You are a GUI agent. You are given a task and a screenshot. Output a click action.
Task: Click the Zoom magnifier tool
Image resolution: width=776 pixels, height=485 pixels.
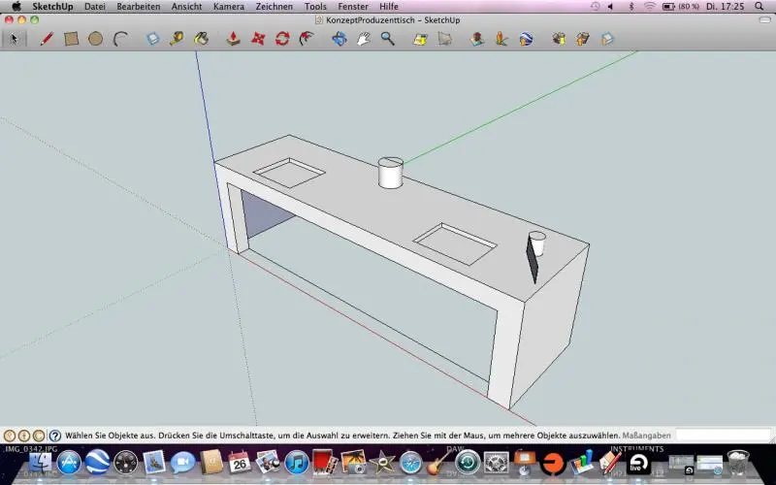pyautogui.click(x=387, y=40)
